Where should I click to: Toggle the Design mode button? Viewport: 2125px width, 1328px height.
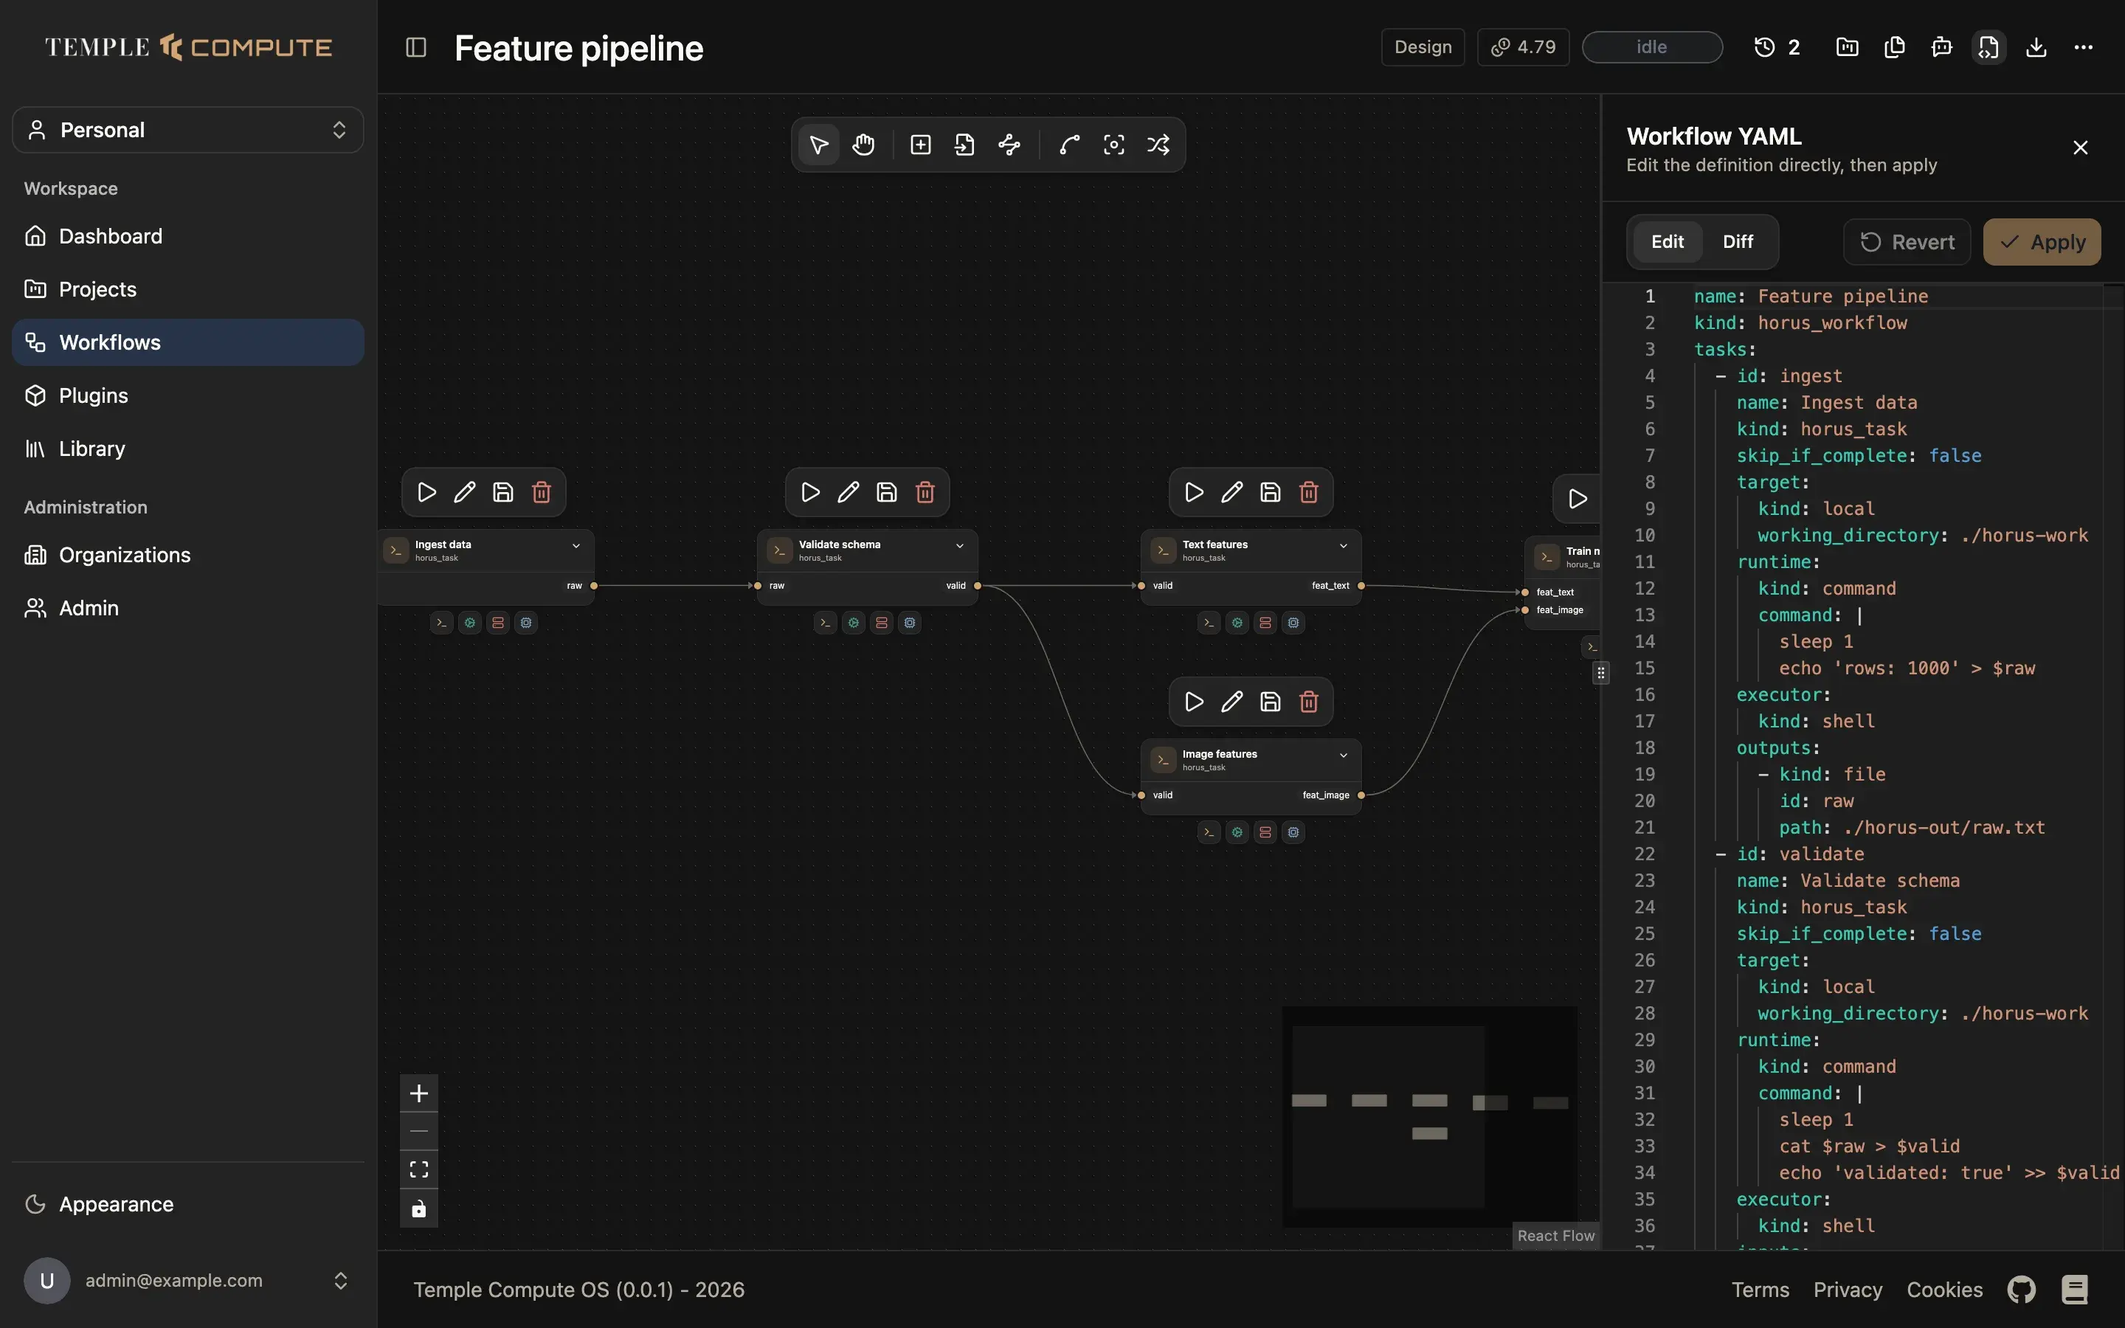pos(1423,47)
